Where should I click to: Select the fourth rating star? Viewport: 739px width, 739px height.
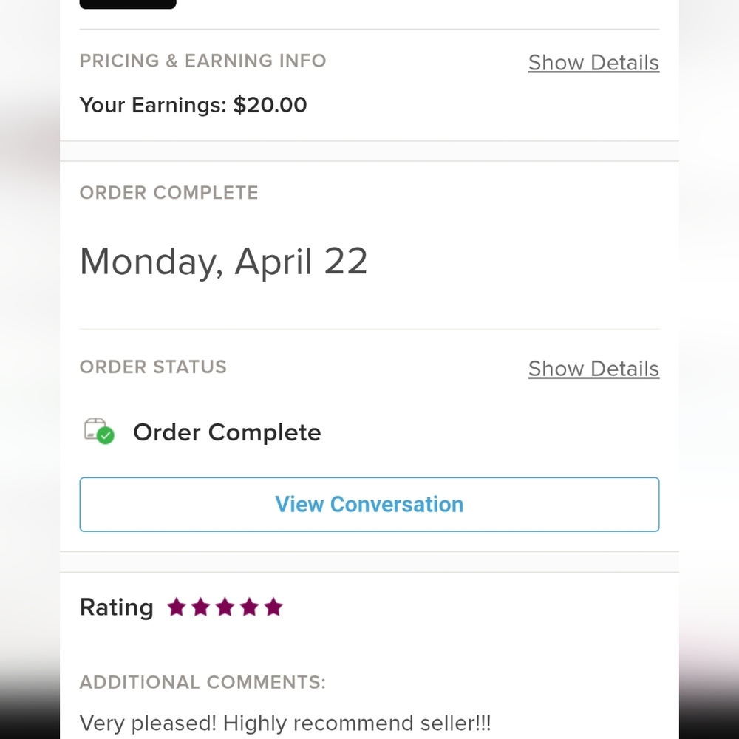249,607
